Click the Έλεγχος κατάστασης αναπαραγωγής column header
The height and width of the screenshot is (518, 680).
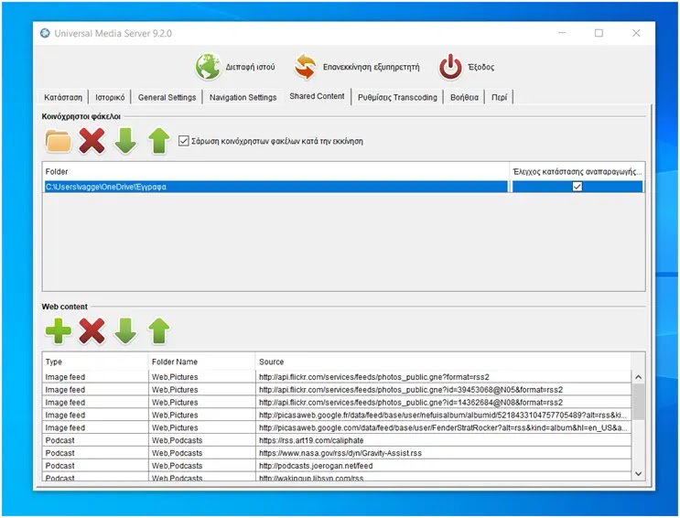(577, 171)
